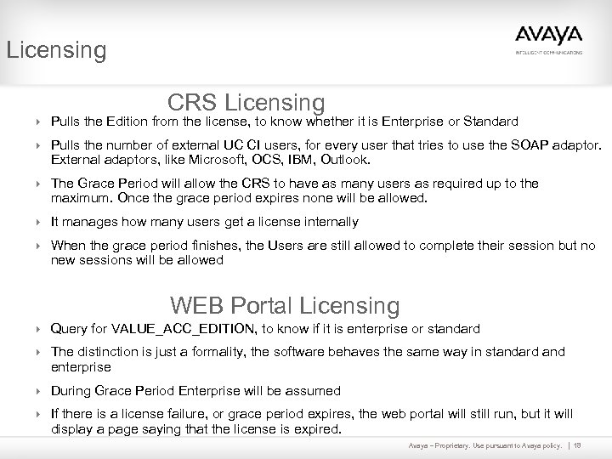Image resolution: width=612 pixels, height=459 pixels.
Task: Click text "Once the grace period expires none will be allowed."
Action: tap(273, 198)
